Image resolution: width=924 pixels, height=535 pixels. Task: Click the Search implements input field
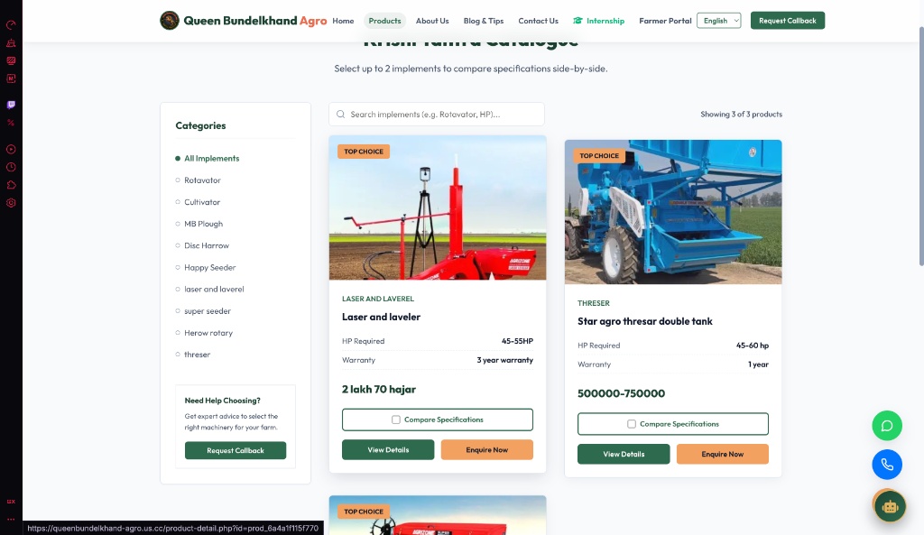pyautogui.click(x=437, y=115)
